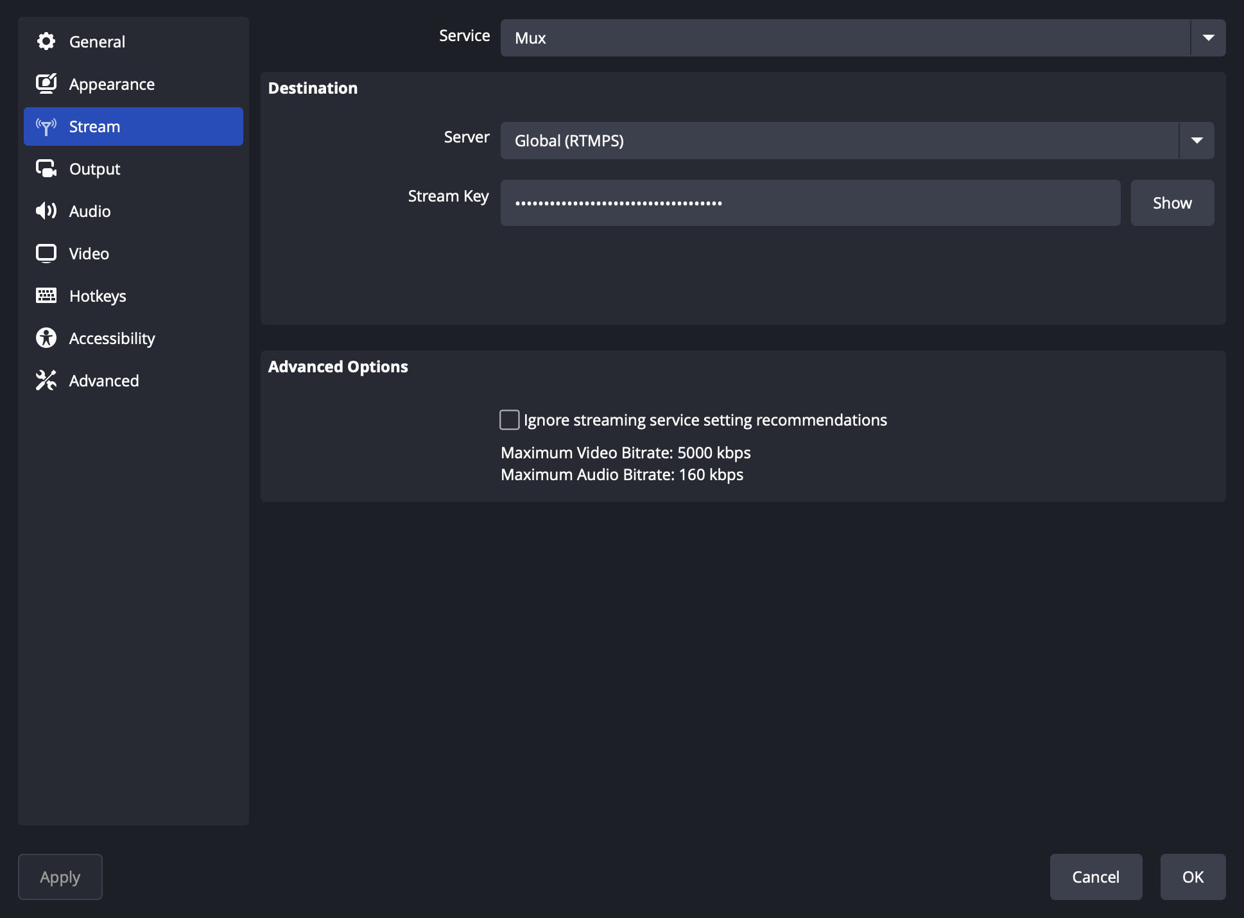Viewport: 1244px width, 918px height.
Task: Click the Output settings icon
Action: coord(46,169)
